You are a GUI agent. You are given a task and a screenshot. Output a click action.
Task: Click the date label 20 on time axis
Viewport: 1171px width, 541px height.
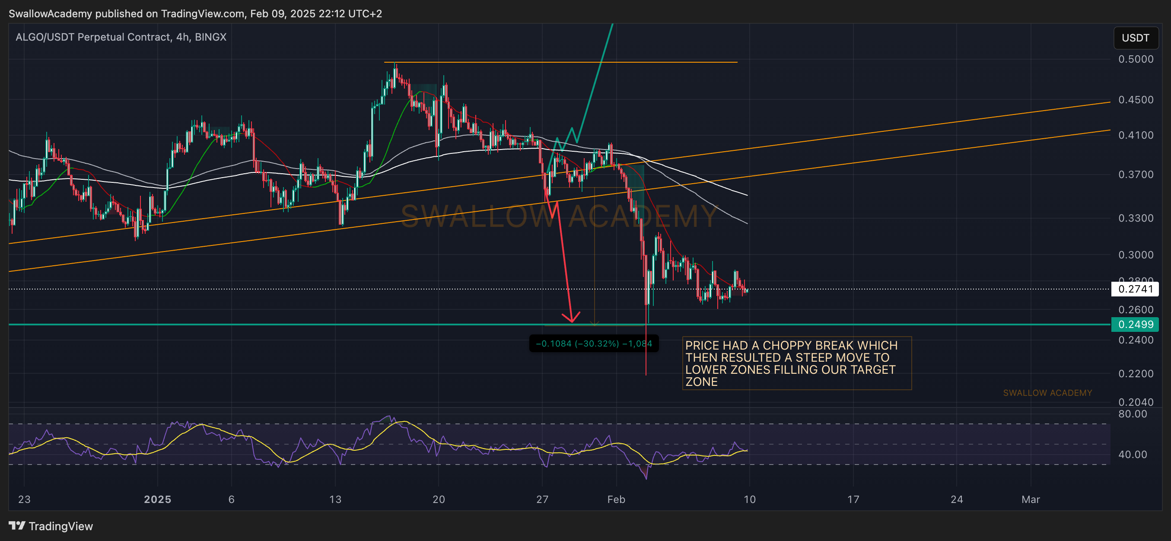pos(439,499)
